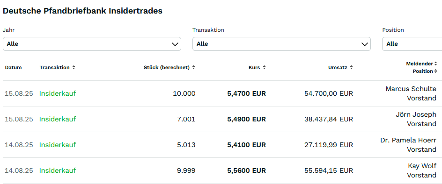Screen dimensions: 442x184
Task: Click the Umsatz column header label
Action: pos(338,68)
